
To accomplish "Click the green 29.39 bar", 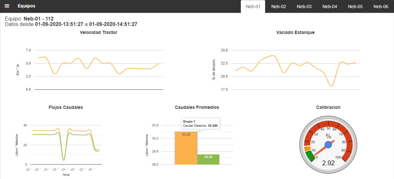I will click(x=208, y=160).
